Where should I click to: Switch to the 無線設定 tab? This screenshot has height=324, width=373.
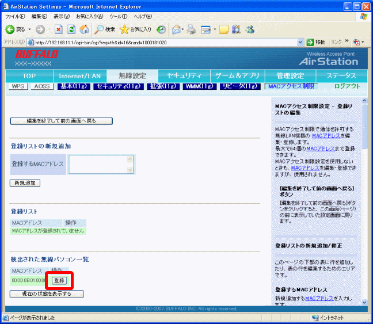tap(132, 76)
